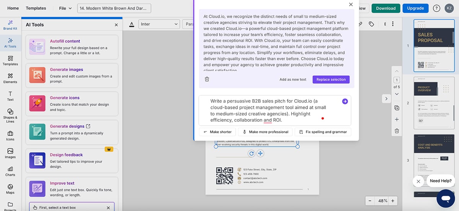Click Make more professional button
This screenshot has height=211, width=459.
[265, 132]
